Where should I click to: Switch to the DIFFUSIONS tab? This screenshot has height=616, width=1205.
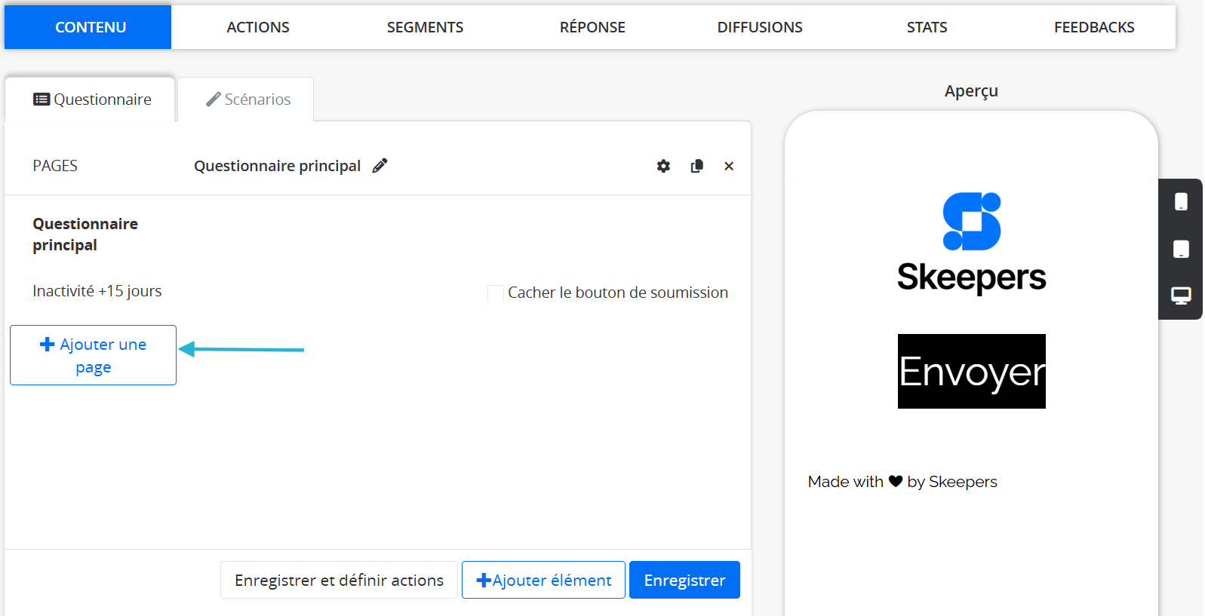pyautogui.click(x=760, y=27)
